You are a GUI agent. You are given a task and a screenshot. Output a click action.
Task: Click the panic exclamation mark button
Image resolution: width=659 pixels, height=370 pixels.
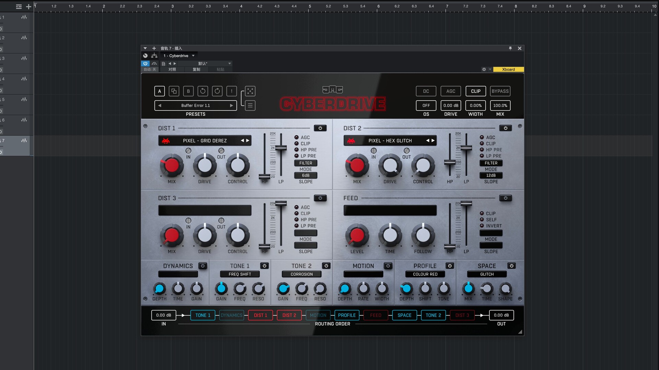click(232, 91)
